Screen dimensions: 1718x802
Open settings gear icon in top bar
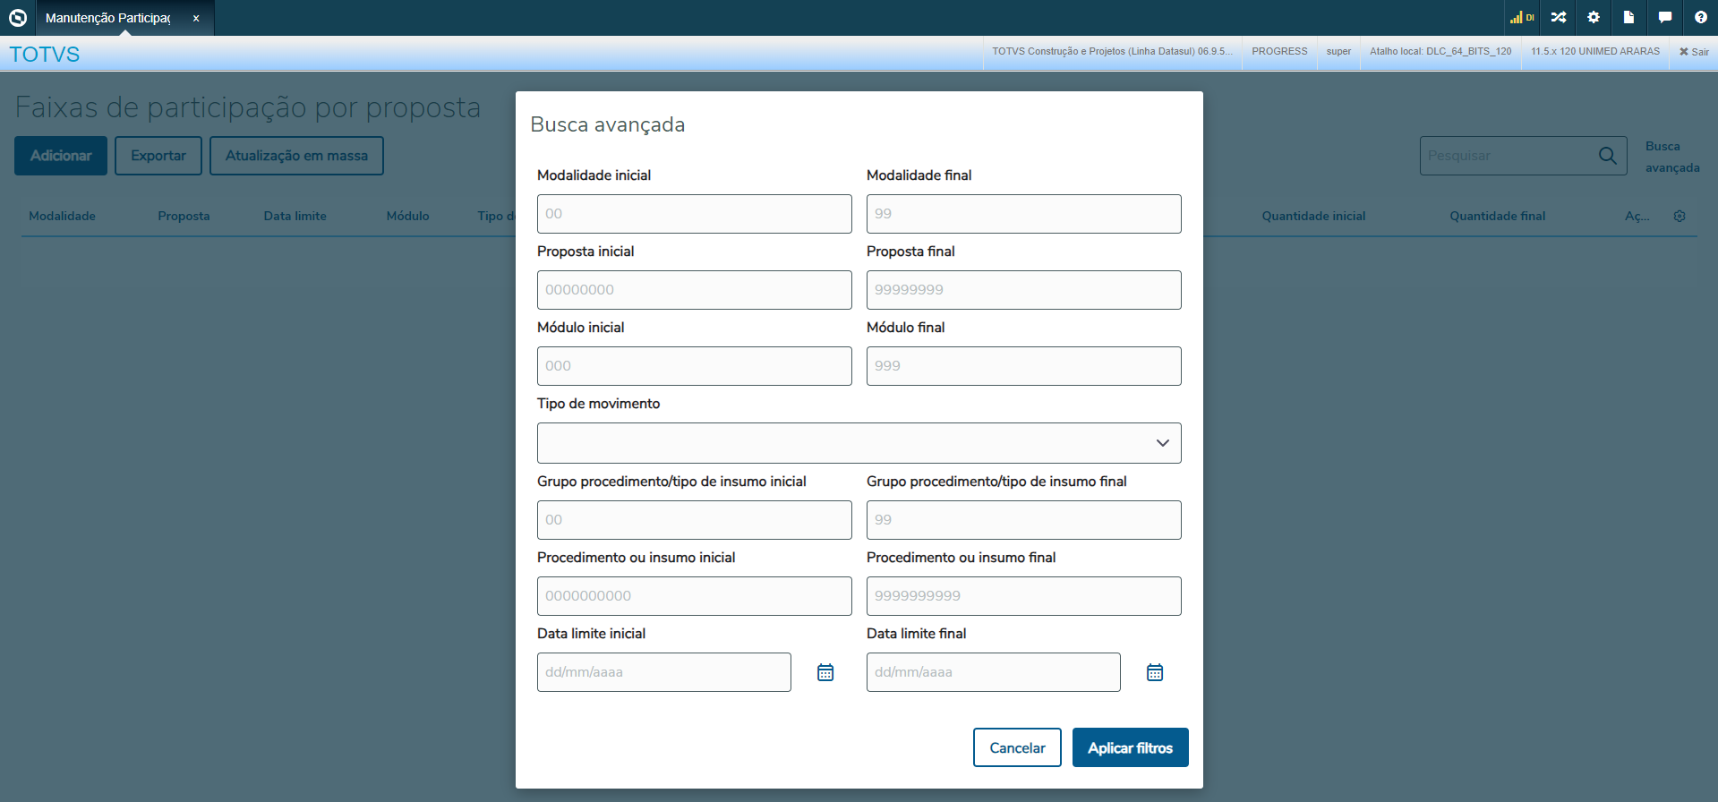point(1594,18)
